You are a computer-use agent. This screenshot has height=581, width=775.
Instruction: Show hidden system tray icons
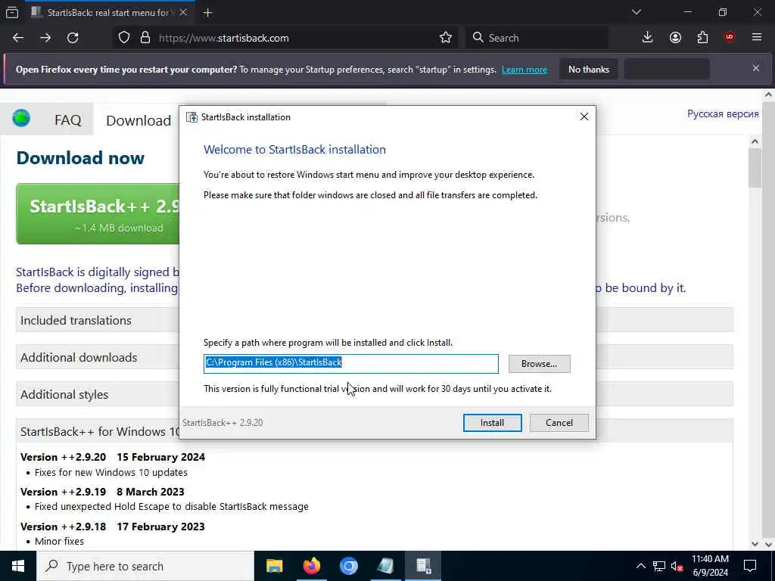point(640,566)
